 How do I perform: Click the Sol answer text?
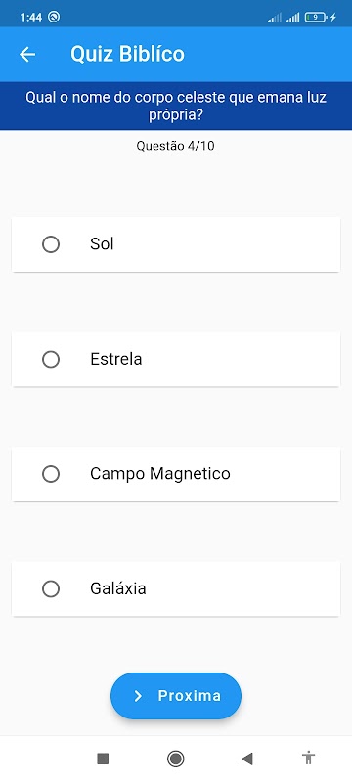click(103, 243)
